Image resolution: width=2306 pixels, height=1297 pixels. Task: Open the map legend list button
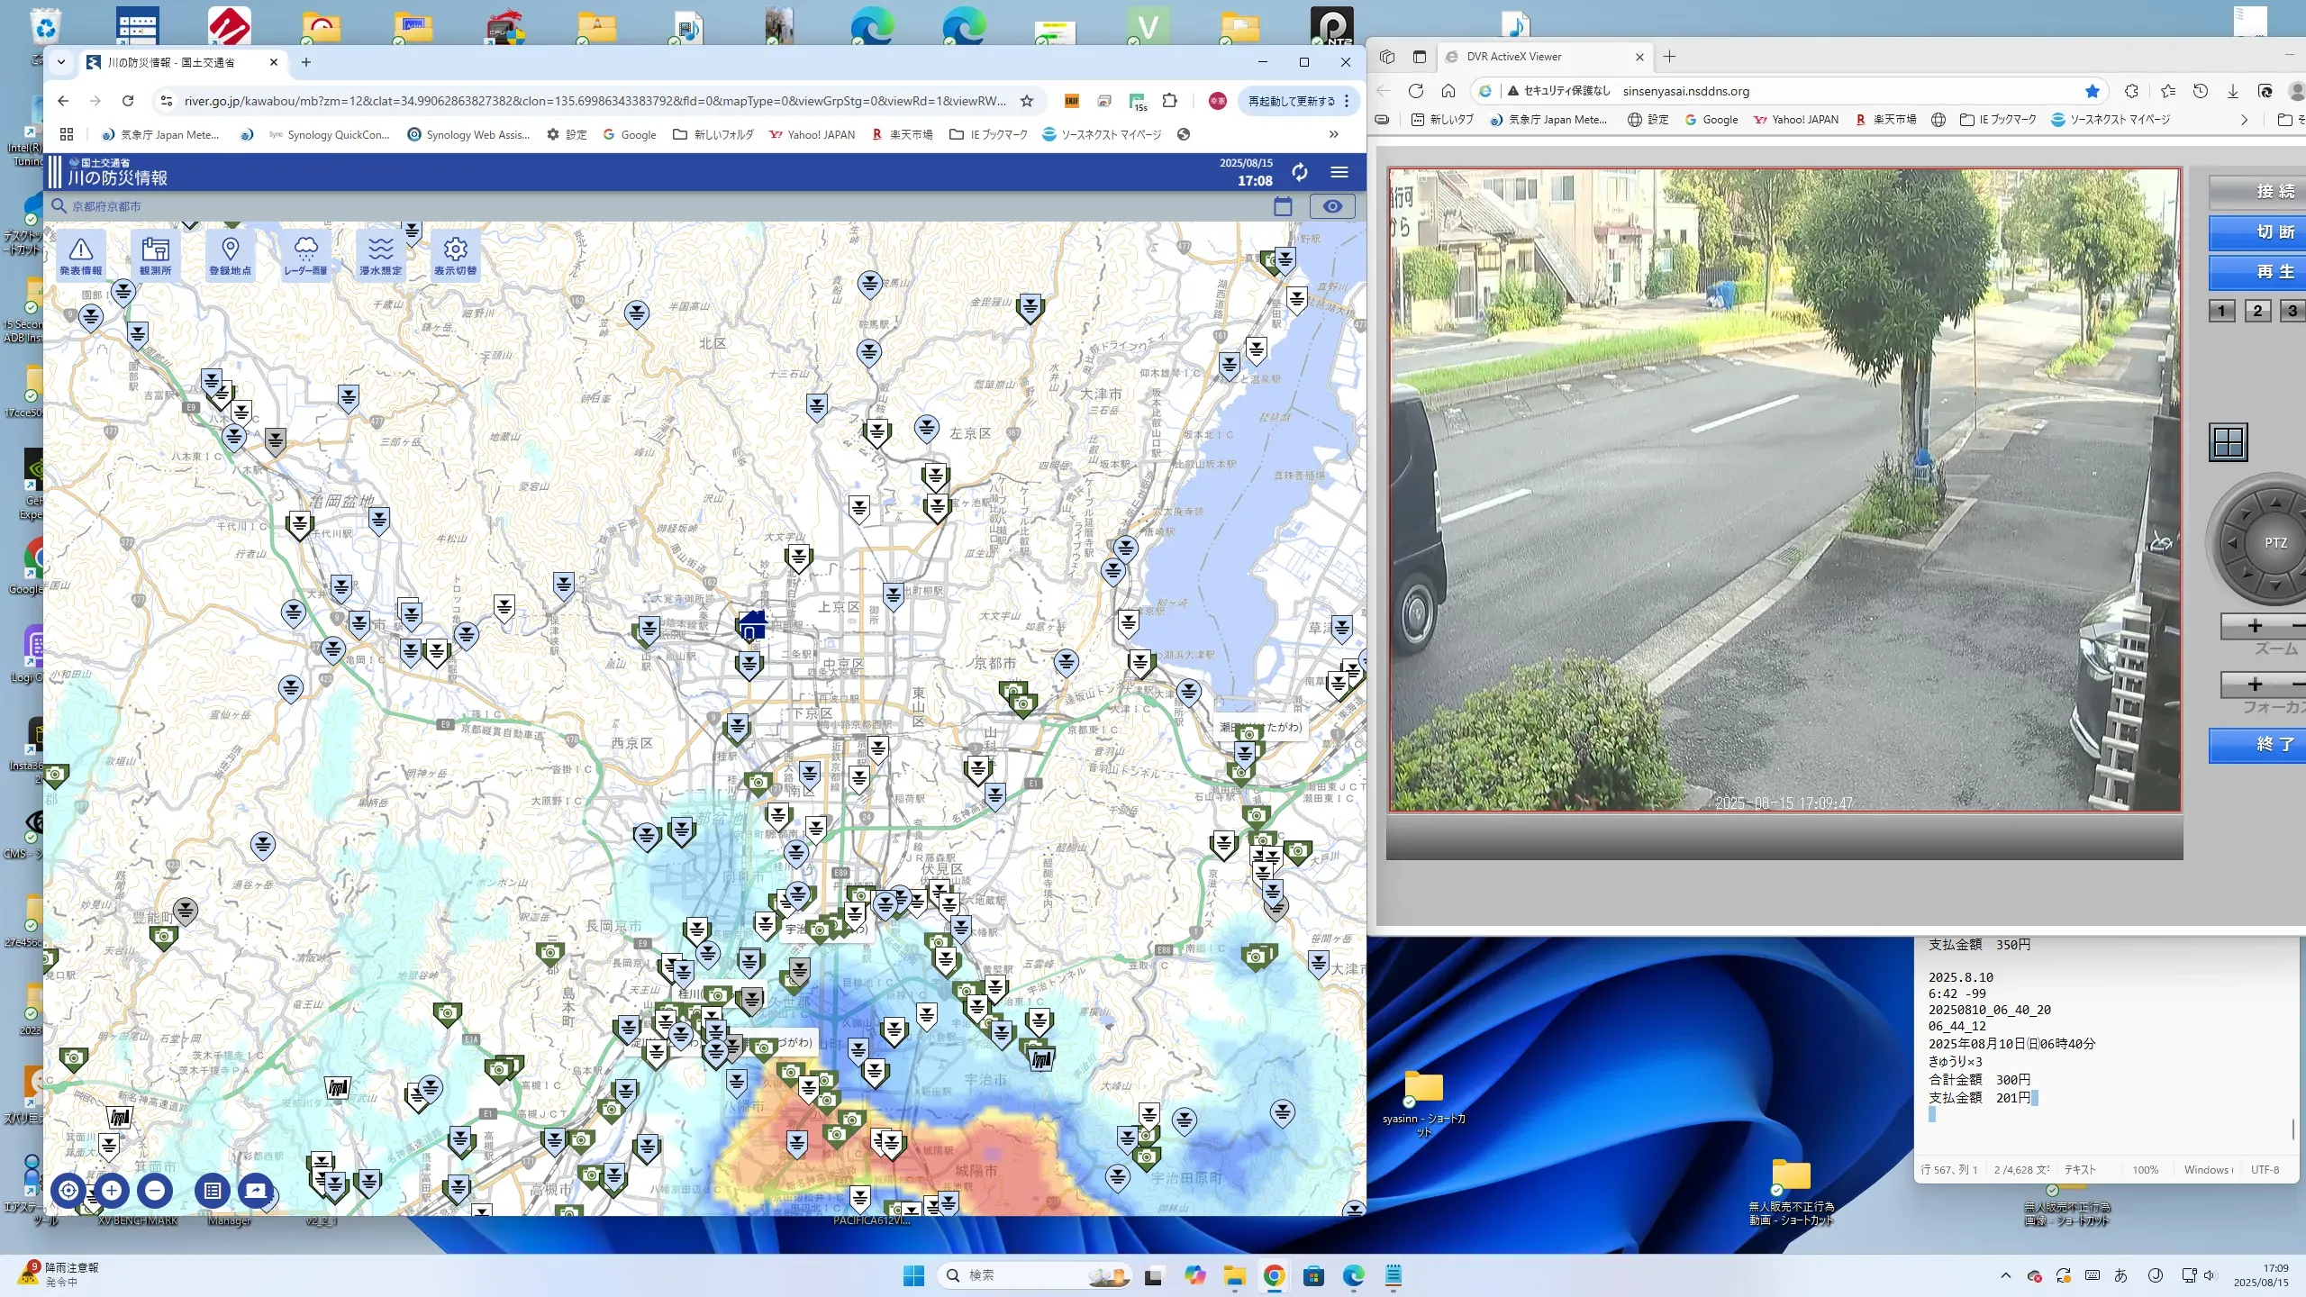click(x=213, y=1191)
